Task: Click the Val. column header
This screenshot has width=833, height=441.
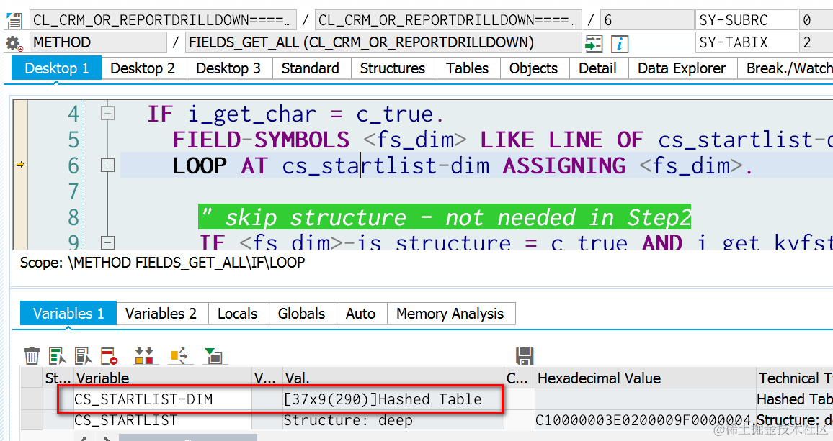Action: [393, 378]
